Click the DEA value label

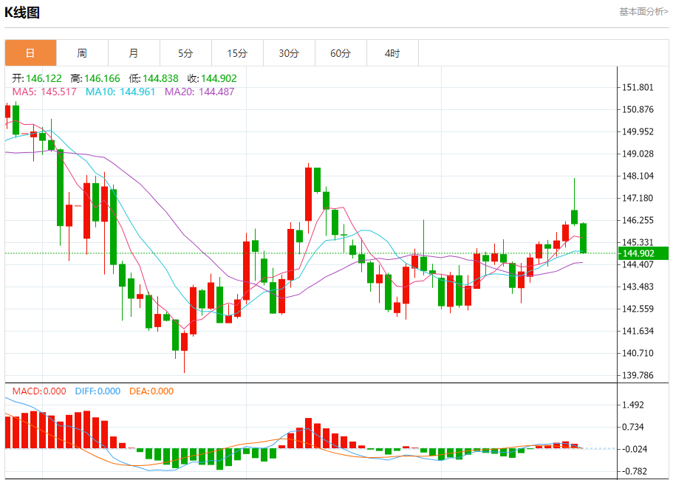[x=151, y=391]
